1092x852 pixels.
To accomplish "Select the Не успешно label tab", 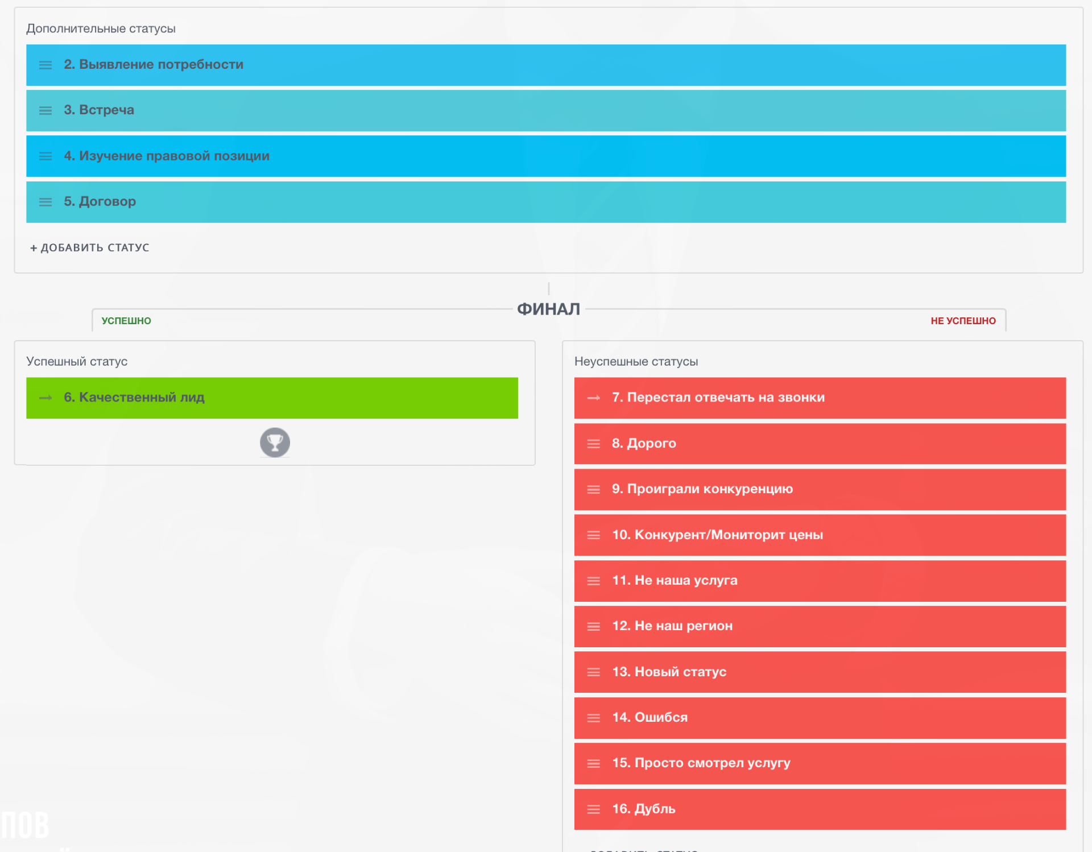I will 962,321.
